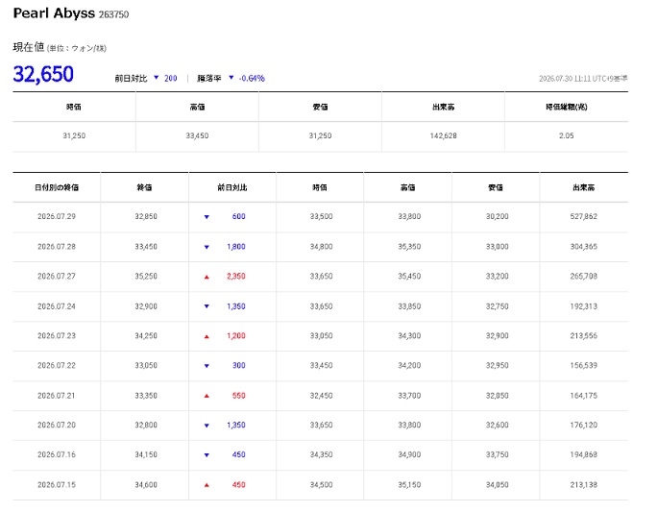
Task: Select the 出来高 header in daily table
Action: (x=584, y=187)
